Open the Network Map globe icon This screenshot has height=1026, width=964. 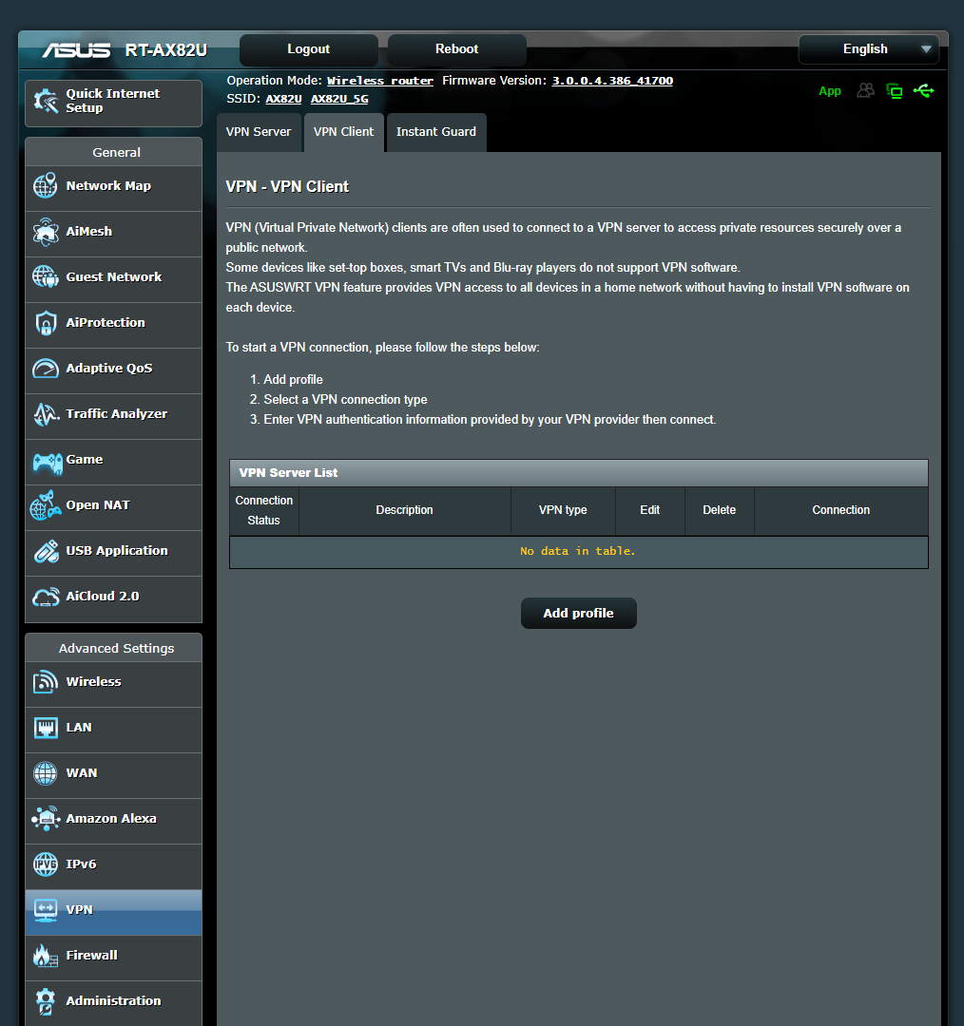coord(46,186)
